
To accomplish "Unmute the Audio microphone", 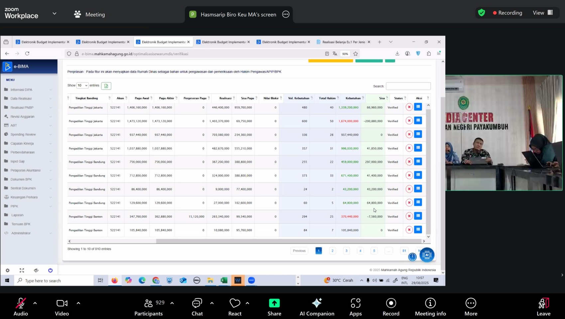I will pos(21,303).
